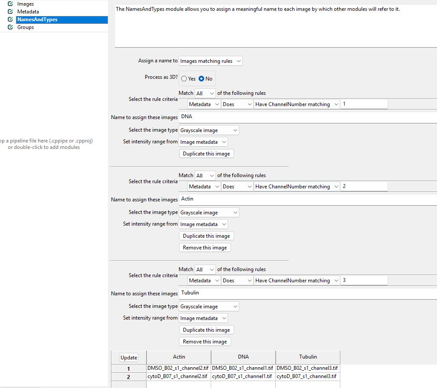Toggle the checkmark icon beside Metadata module
Screen dimensions: 437x388
[10, 12]
